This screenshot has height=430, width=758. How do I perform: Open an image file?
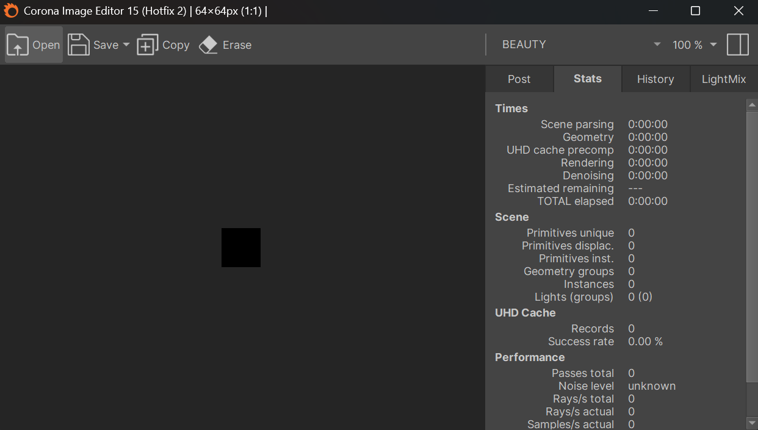tap(34, 45)
